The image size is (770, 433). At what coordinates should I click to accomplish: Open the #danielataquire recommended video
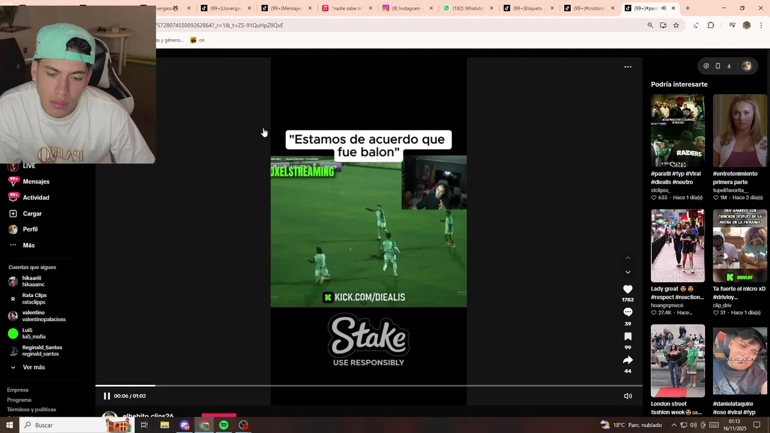point(740,361)
